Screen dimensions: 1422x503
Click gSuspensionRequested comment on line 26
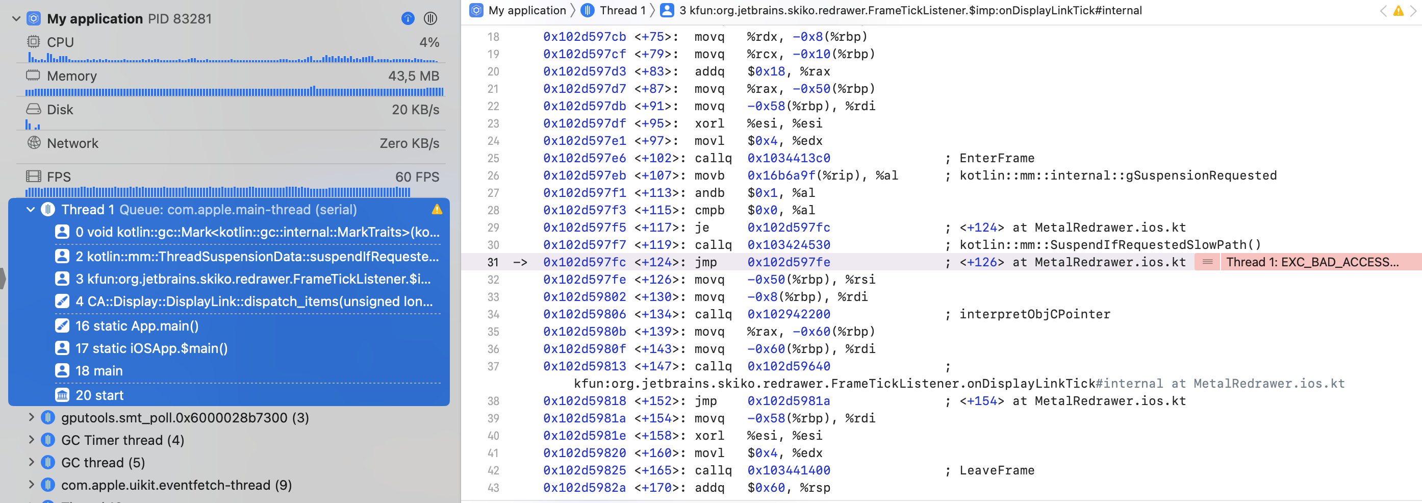pos(1118,175)
